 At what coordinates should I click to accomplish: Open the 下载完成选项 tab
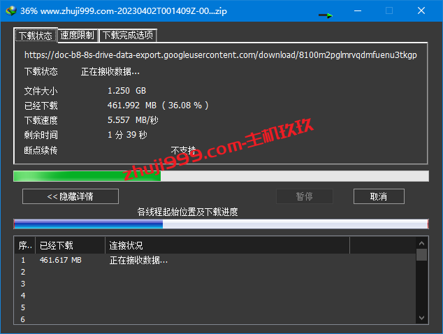tap(128, 36)
